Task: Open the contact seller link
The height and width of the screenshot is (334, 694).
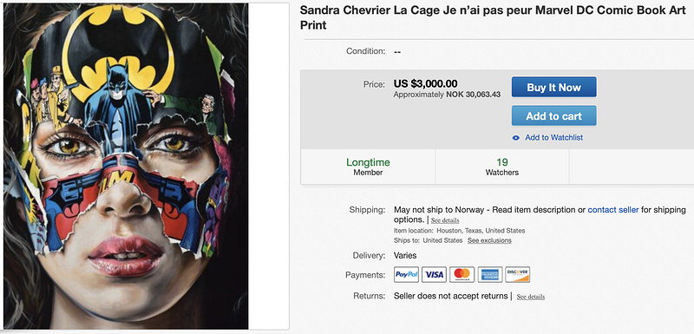Action: pyautogui.click(x=613, y=210)
